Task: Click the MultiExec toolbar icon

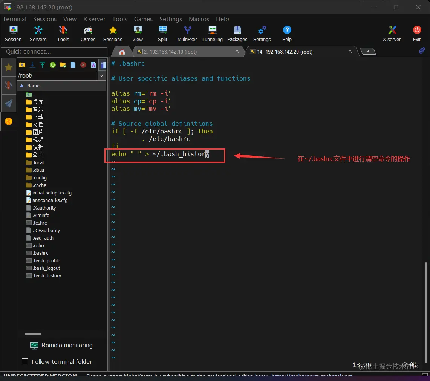Action: tap(187, 33)
